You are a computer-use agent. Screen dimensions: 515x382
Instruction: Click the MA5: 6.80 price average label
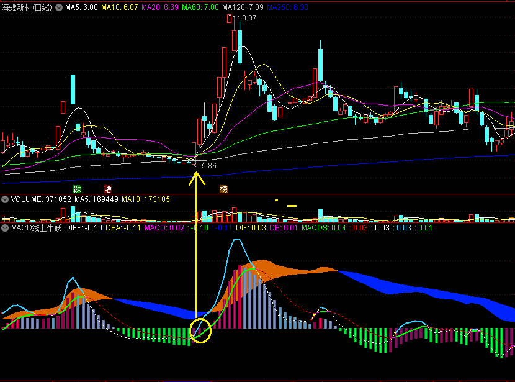tap(81, 7)
